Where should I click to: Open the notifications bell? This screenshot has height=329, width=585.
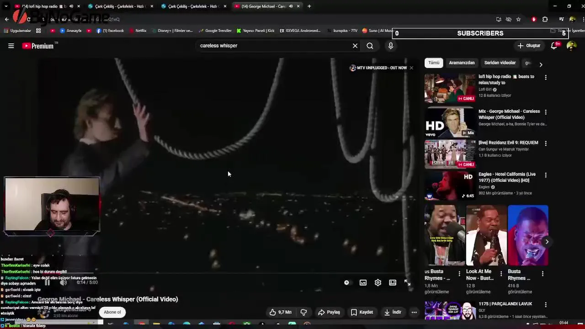click(554, 46)
